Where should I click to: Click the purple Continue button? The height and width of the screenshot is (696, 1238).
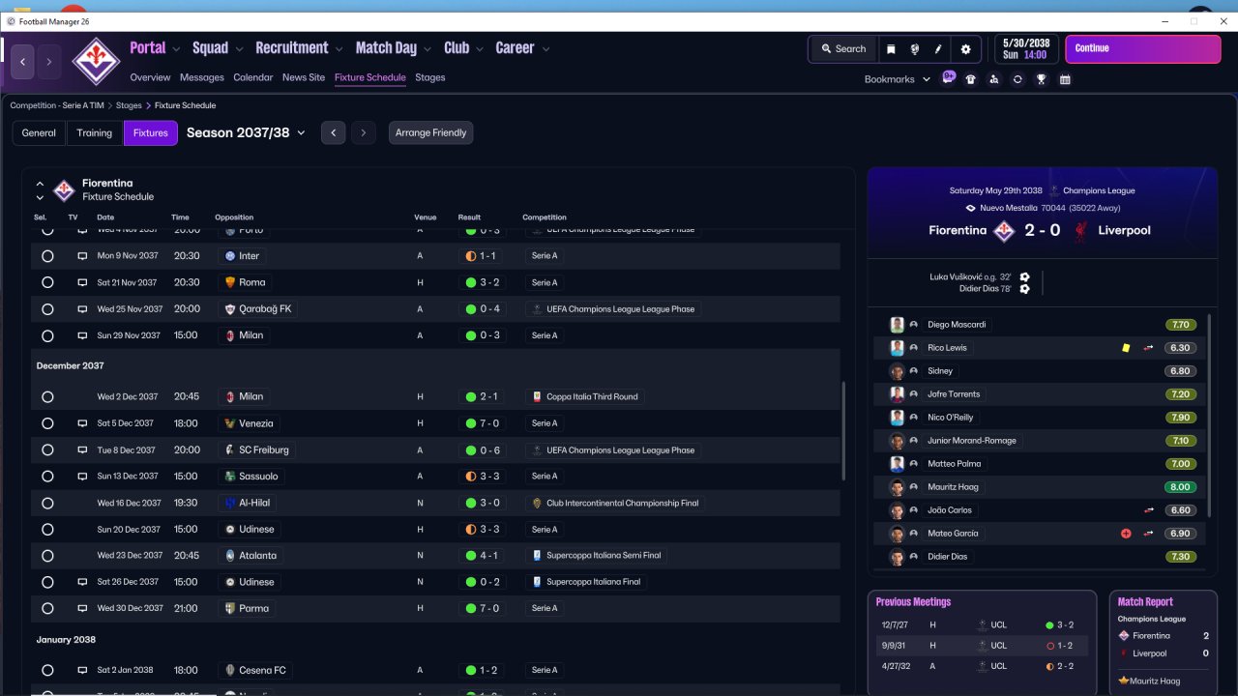pyautogui.click(x=1142, y=49)
